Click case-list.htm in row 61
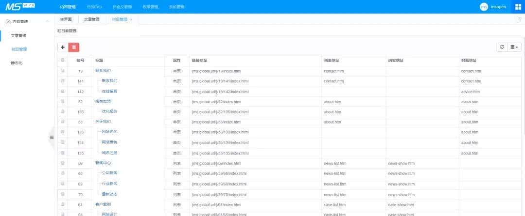This screenshot has width=525, height=216. [335, 205]
